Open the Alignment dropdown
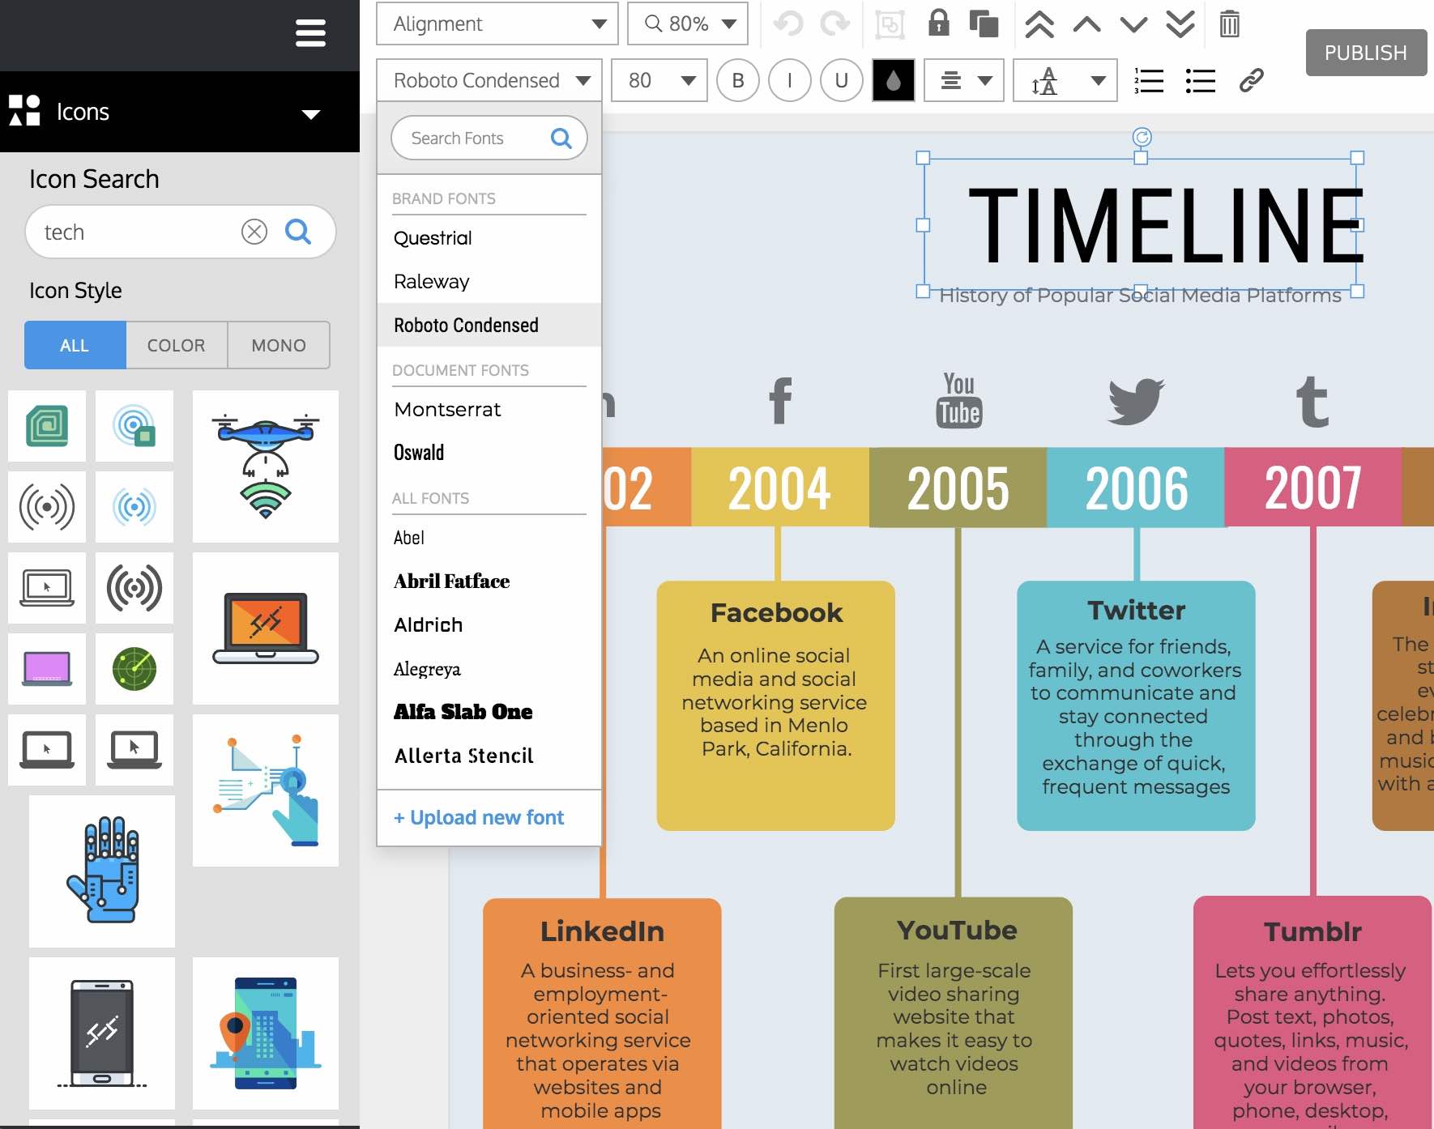This screenshot has height=1129, width=1434. [x=497, y=23]
